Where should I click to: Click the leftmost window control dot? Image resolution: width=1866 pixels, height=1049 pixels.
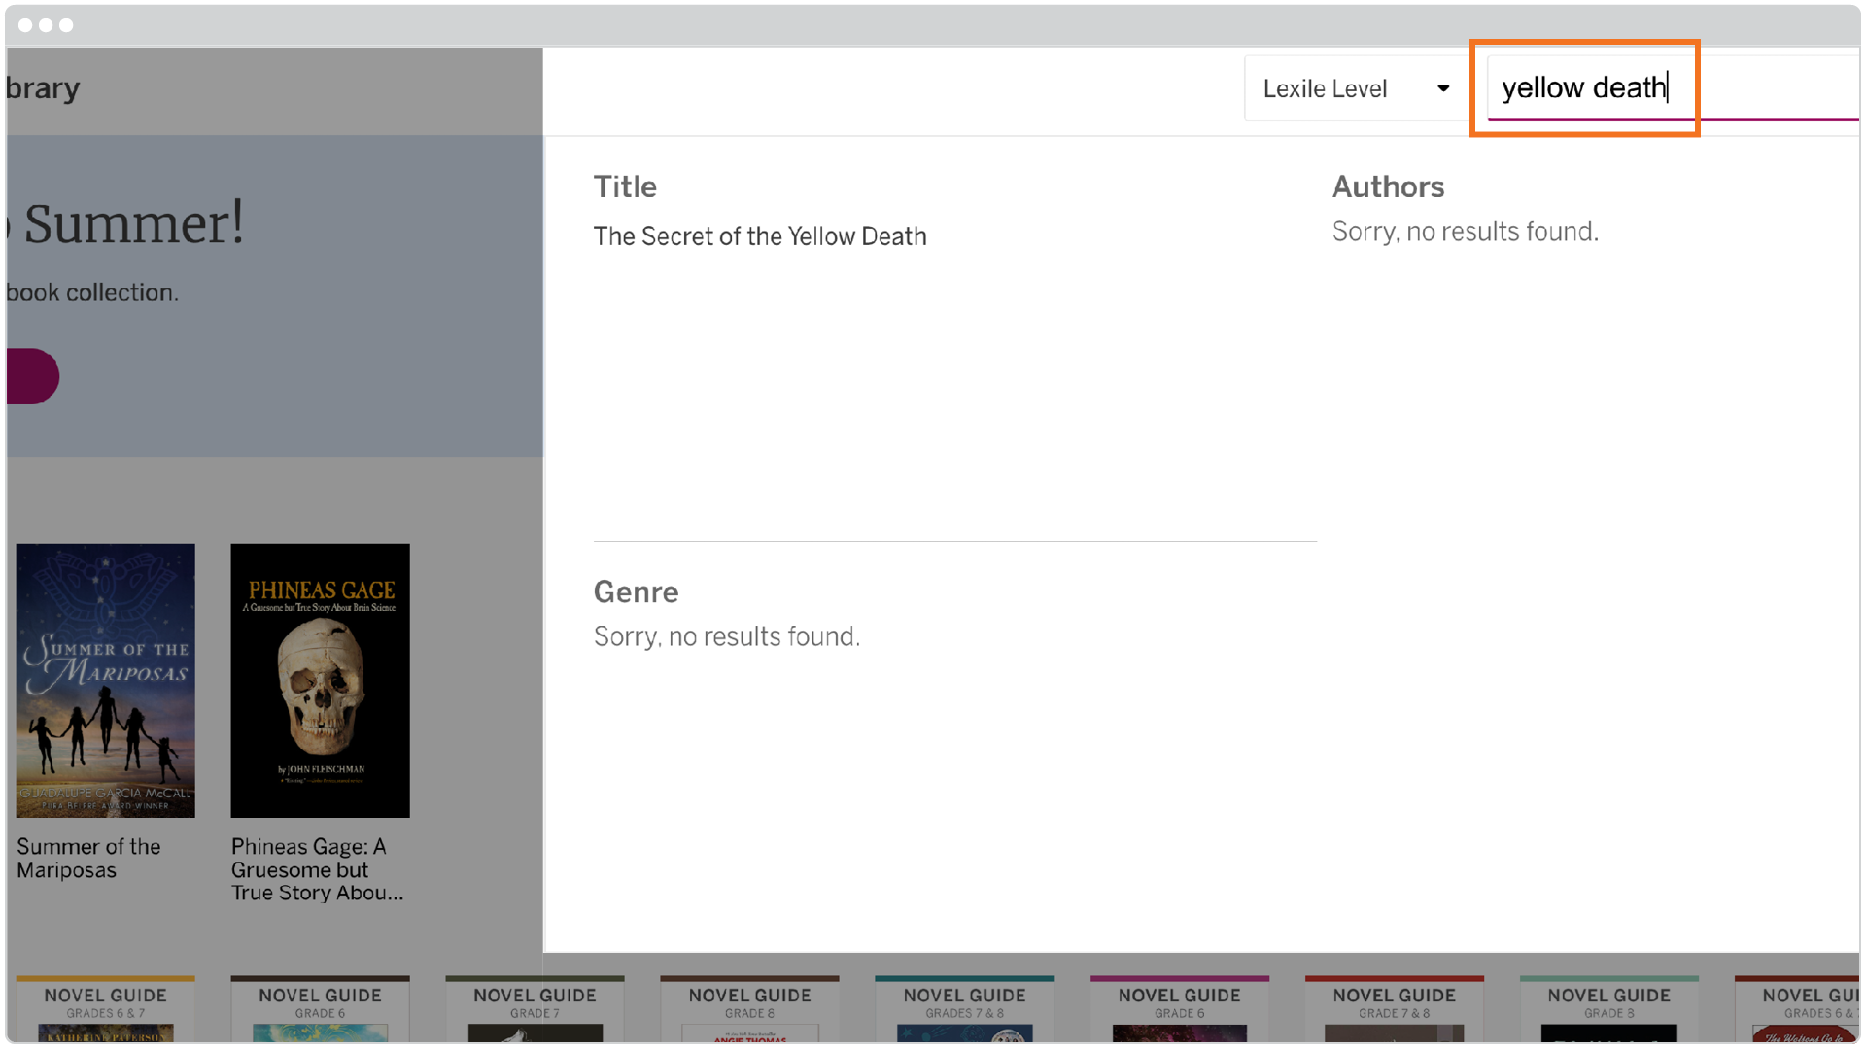click(24, 25)
